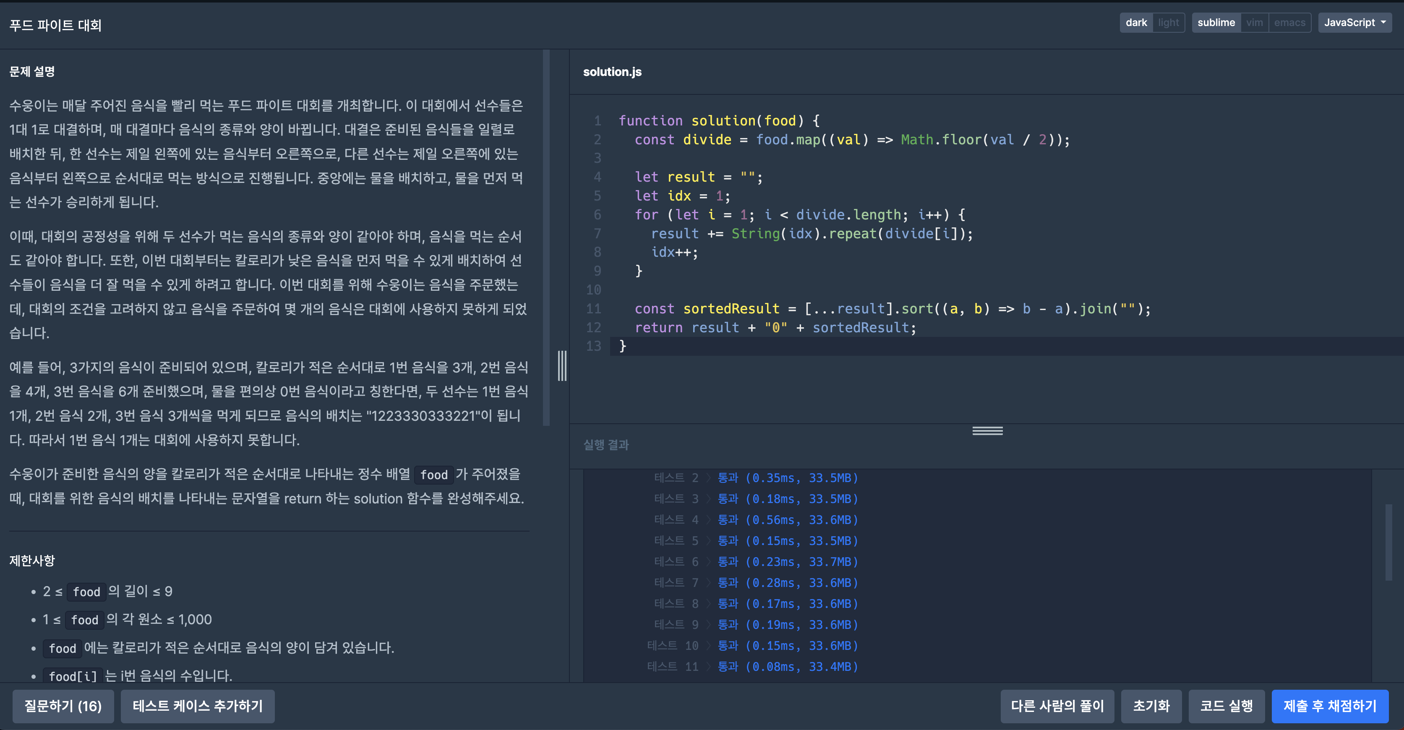1404x730 pixels.
Task: Click the problem description scrollbar
Action: 546,237
